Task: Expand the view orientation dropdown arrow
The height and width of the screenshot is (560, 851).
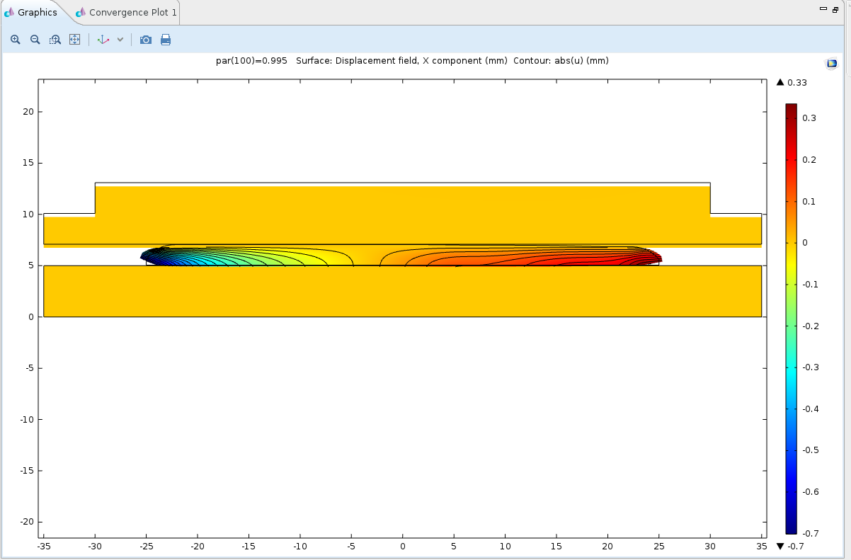Action: 120,40
